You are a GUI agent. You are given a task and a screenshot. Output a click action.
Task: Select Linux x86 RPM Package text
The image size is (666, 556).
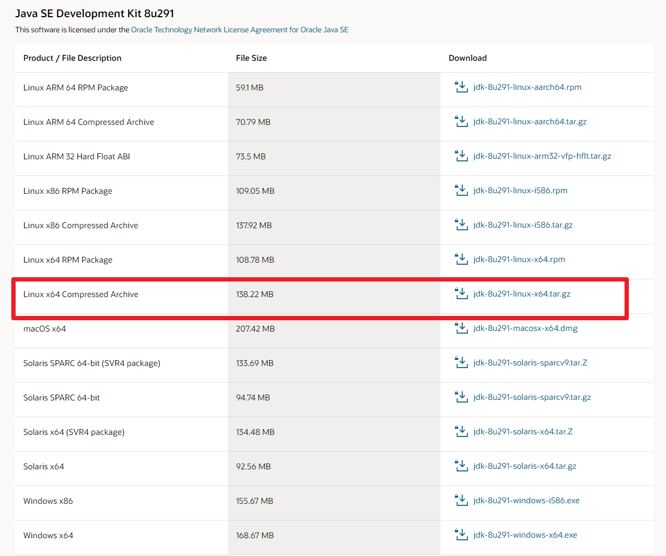68,191
